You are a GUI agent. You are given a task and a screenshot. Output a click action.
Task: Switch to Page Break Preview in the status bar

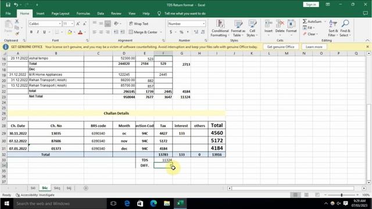tap(317, 195)
